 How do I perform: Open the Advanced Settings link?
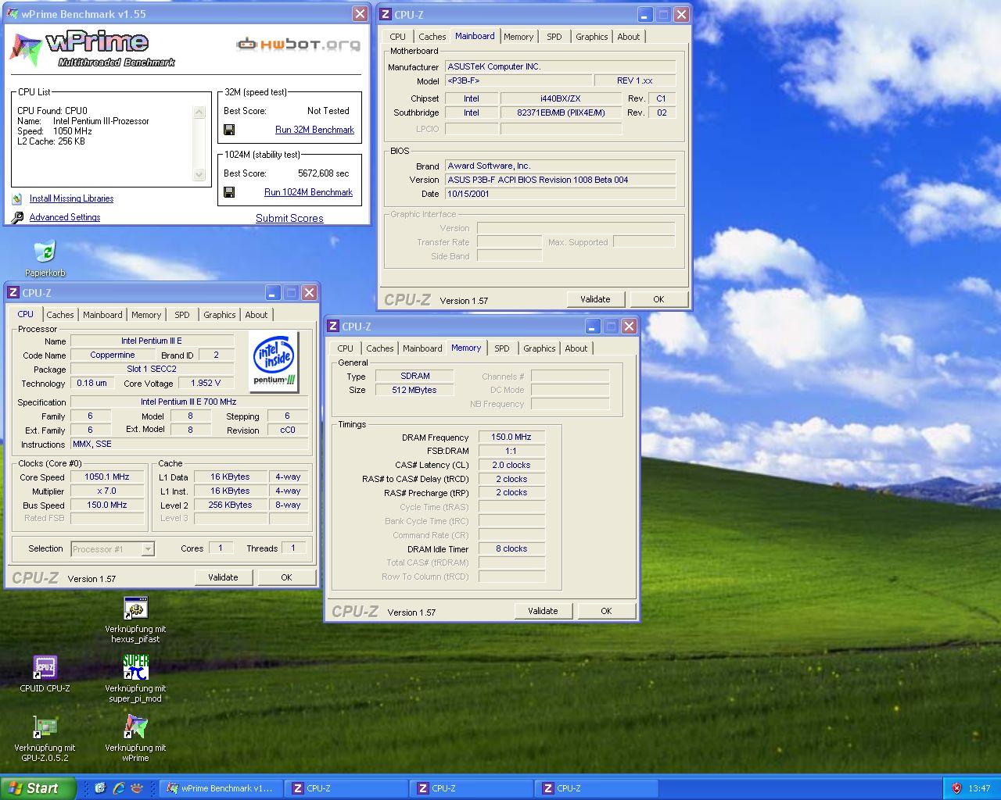point(65,217)
